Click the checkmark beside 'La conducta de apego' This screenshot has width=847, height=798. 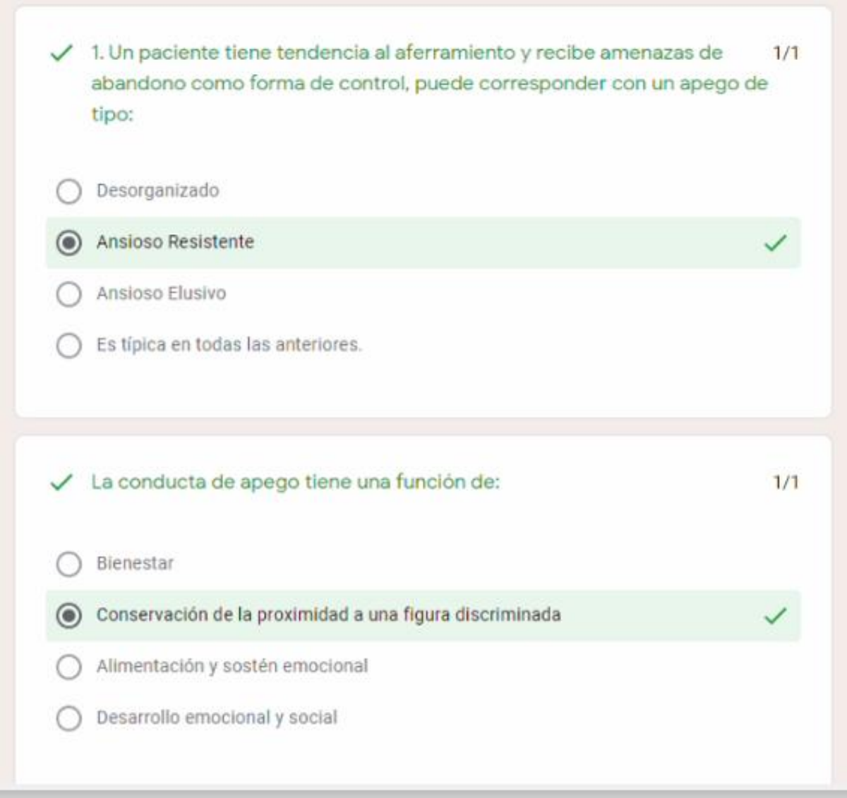tap(62, 483)
